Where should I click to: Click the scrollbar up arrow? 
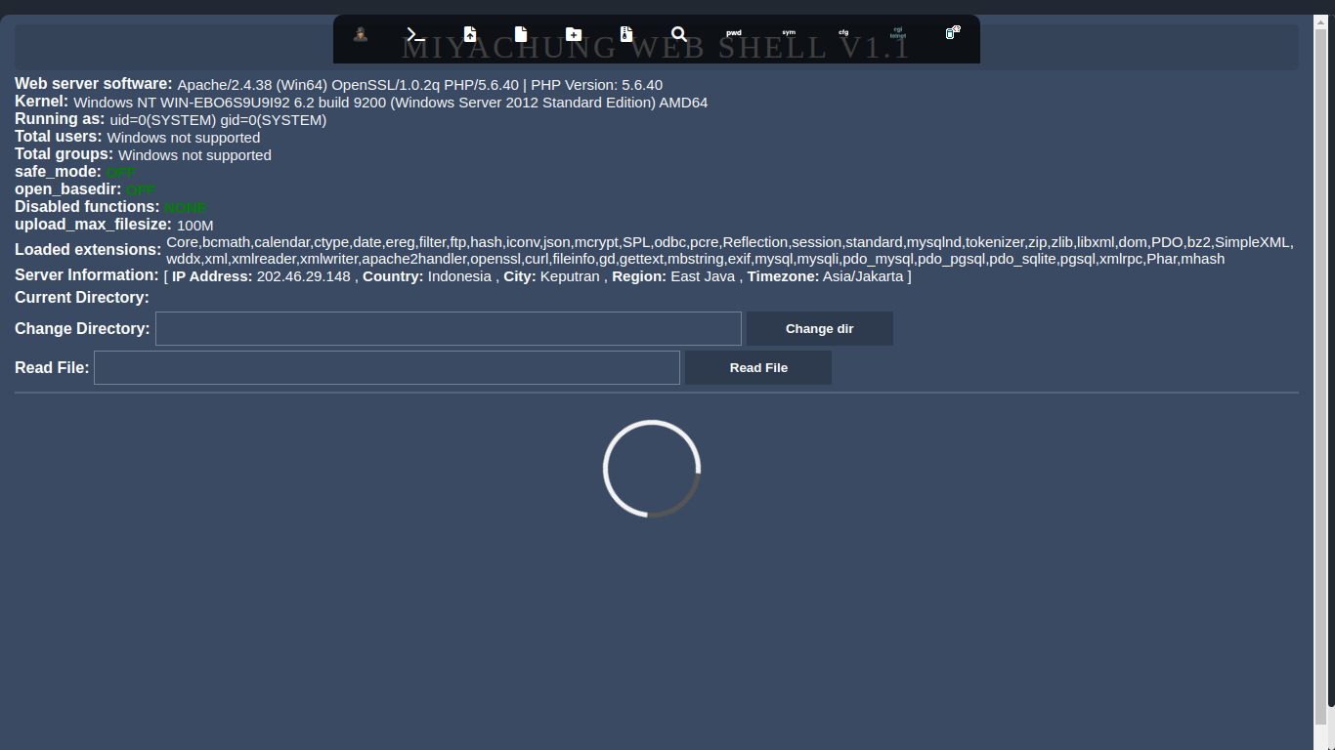(x=1321, y=21)
